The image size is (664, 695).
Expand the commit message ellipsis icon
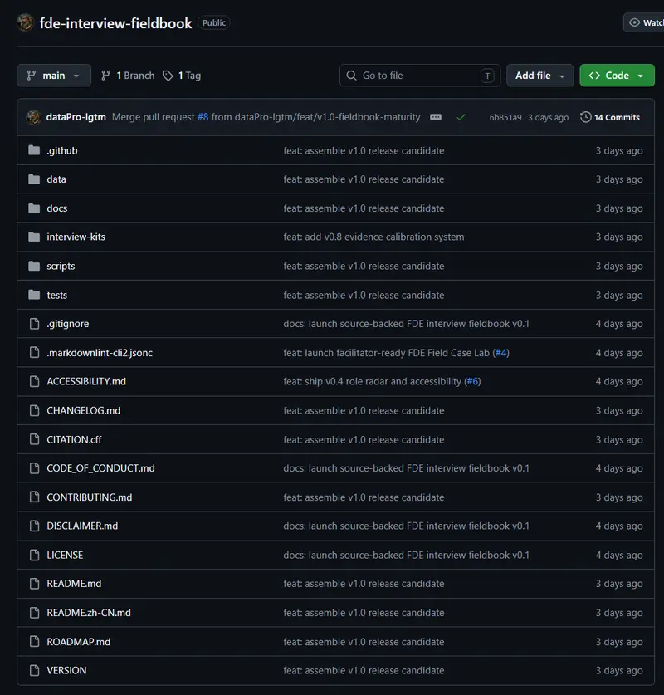click(436, 117)
